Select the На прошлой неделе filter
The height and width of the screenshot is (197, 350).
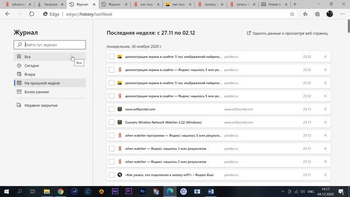[50, 83]
